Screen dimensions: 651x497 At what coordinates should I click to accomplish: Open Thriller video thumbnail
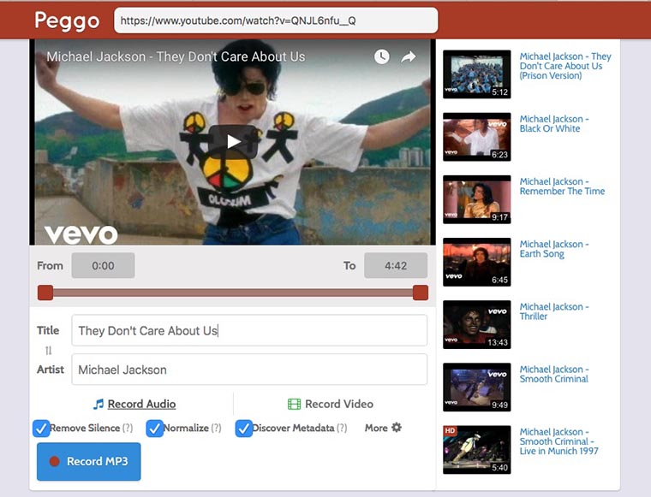point(476,324)
